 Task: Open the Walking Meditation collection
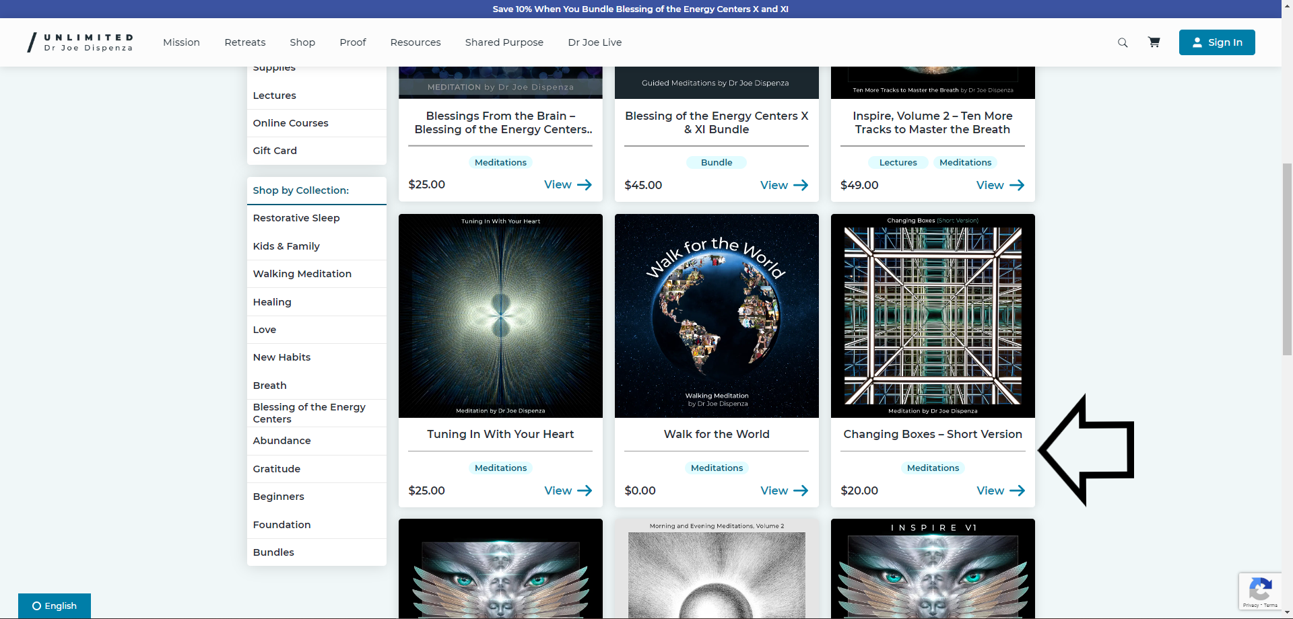pyautogui.click(x=317, y=274)
